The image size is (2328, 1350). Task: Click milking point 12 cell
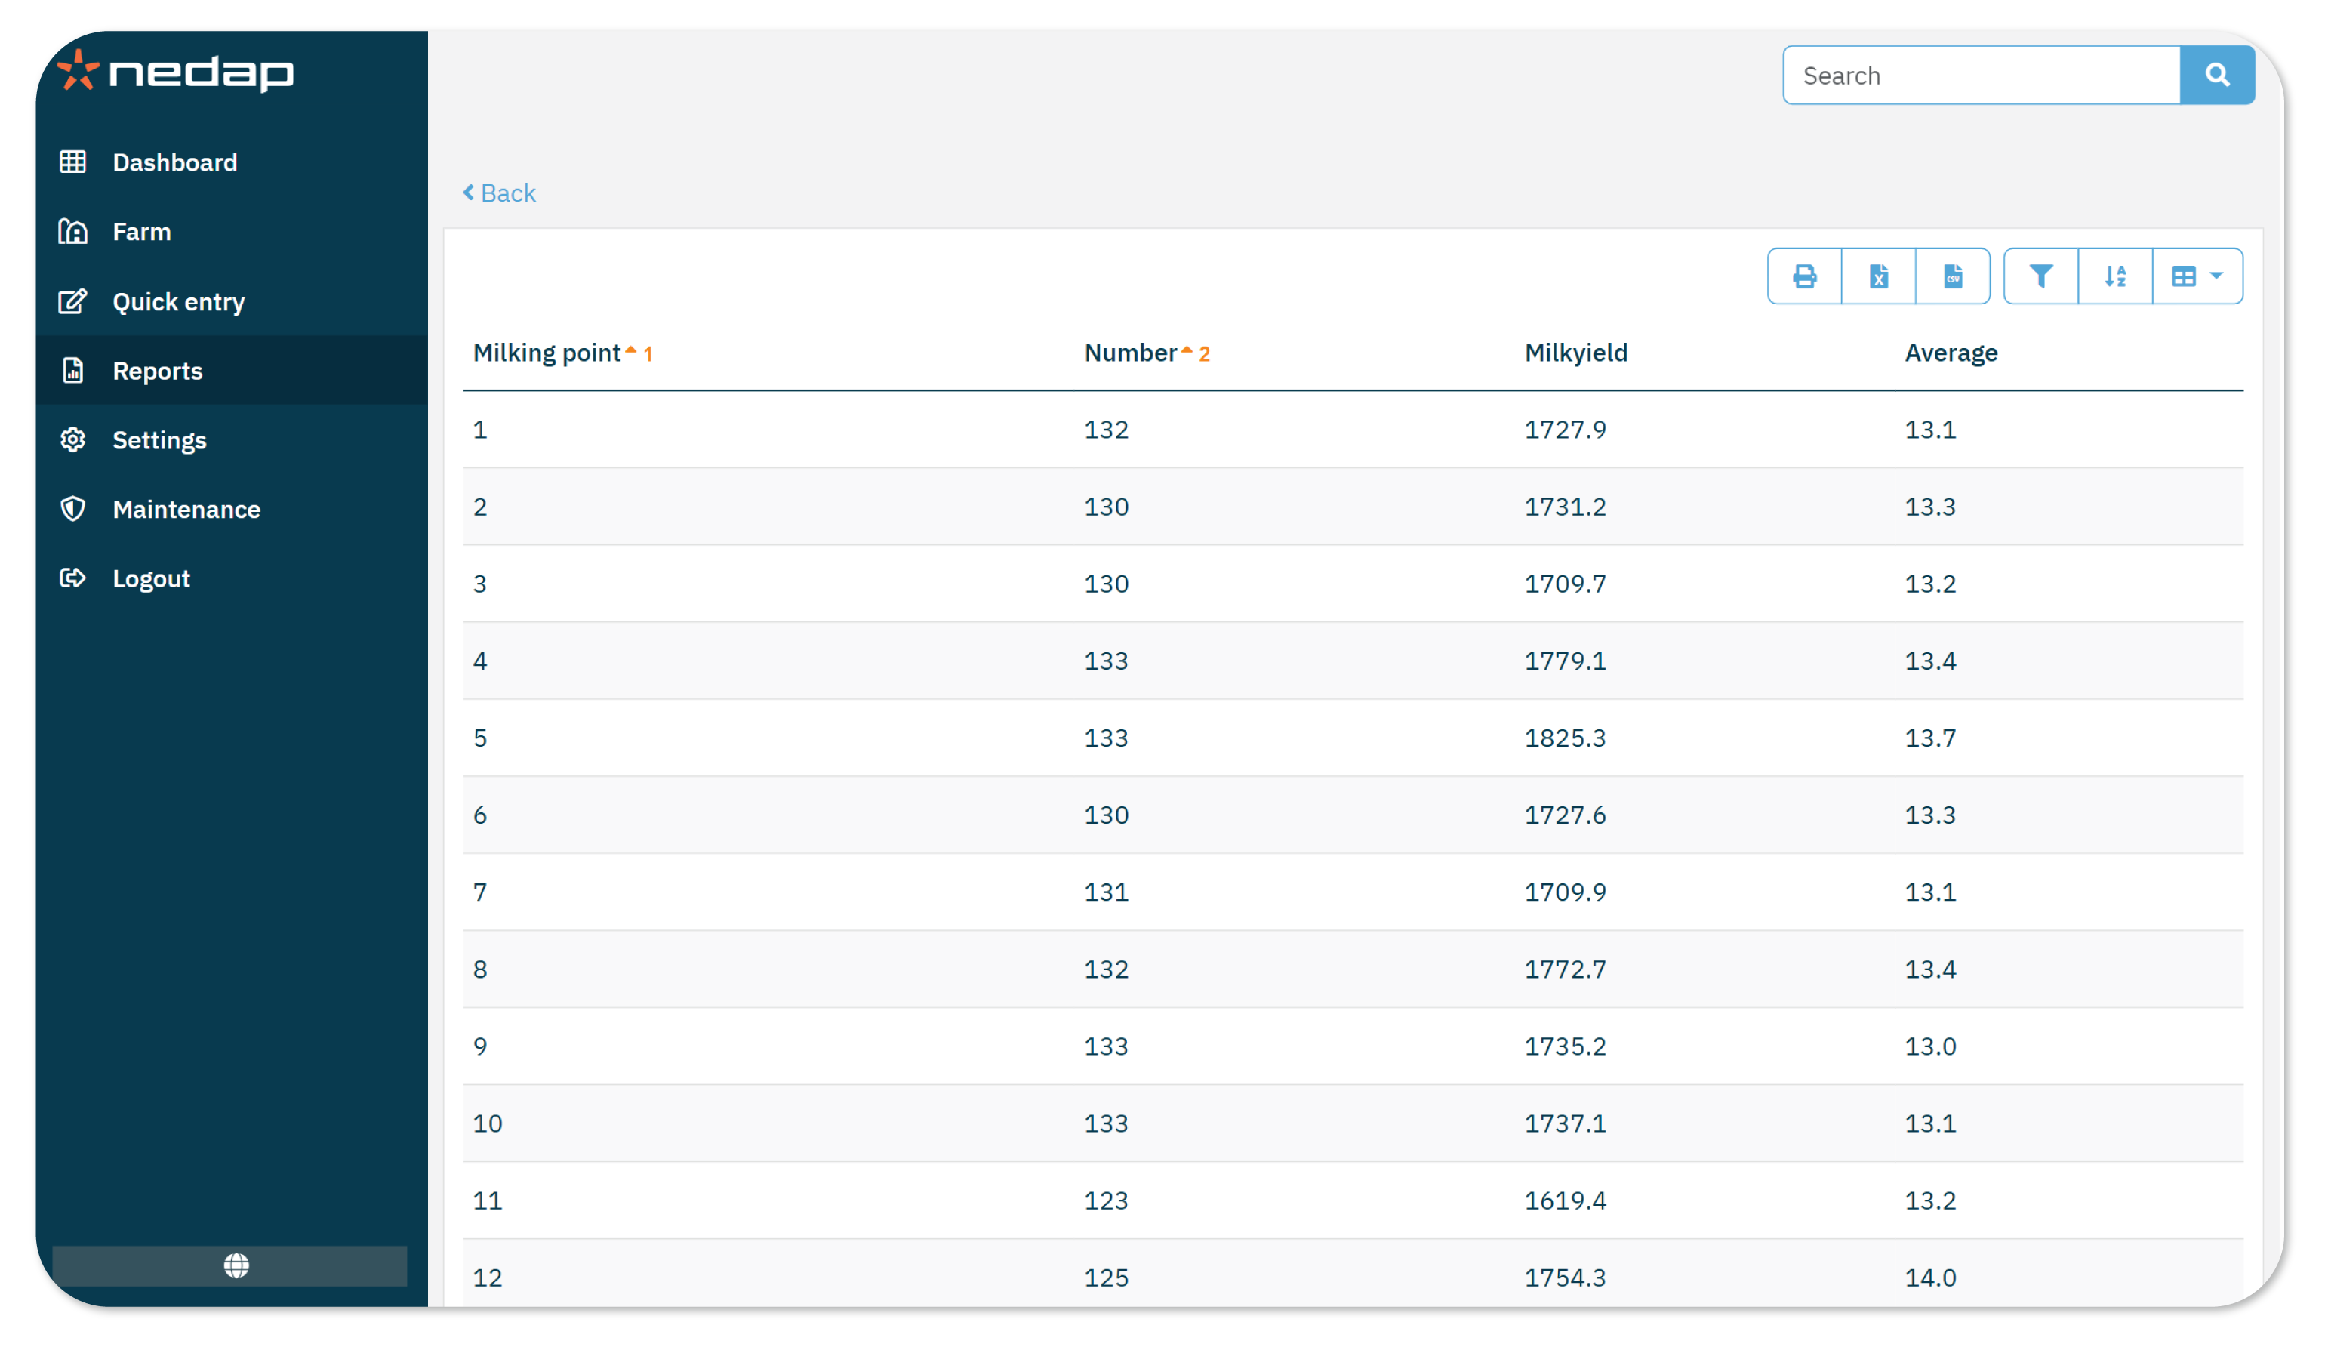point(488,1279)
